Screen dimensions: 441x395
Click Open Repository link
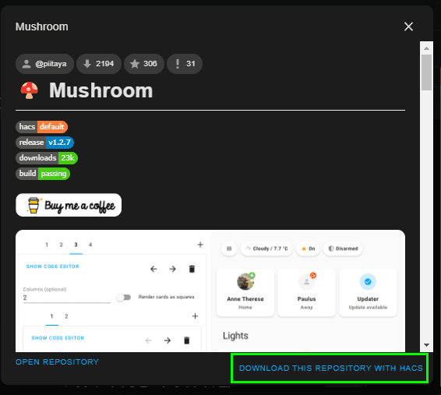[x=57, y=361]
